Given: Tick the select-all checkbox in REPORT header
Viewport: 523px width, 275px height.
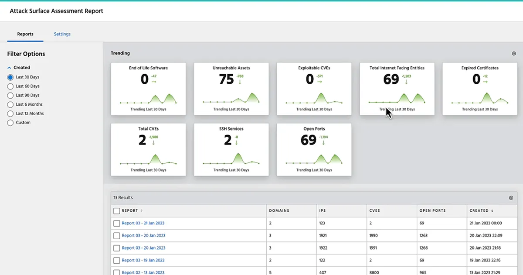Looking at the screenshot, I should pyautogui.click(x=116, y=211).
